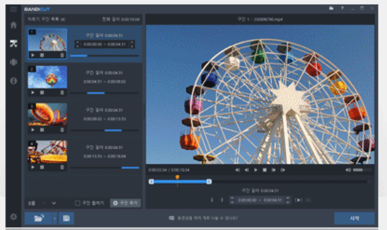
Task: Play segment 4 from the list
Action: click(x=33, y=167)
